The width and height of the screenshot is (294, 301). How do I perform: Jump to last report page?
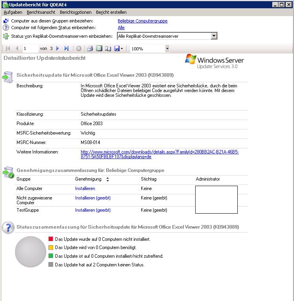click(67, 48)
